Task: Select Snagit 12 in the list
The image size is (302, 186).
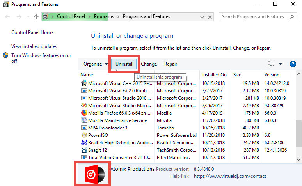Action: point(186,150)
